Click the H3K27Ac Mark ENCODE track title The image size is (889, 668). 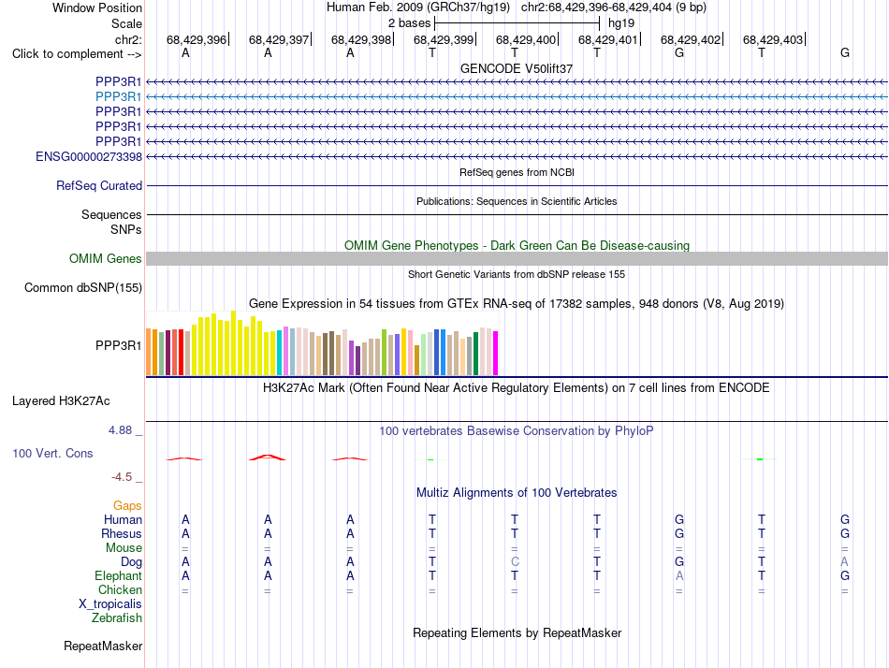[x=517, y=388]
